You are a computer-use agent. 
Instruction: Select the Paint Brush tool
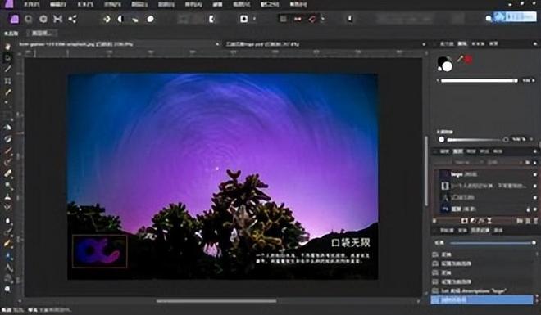[x=7, y=151]
